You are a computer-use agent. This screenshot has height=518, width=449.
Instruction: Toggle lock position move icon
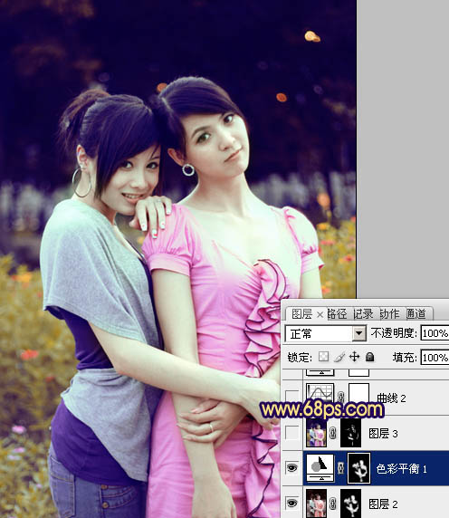[354, 357]
